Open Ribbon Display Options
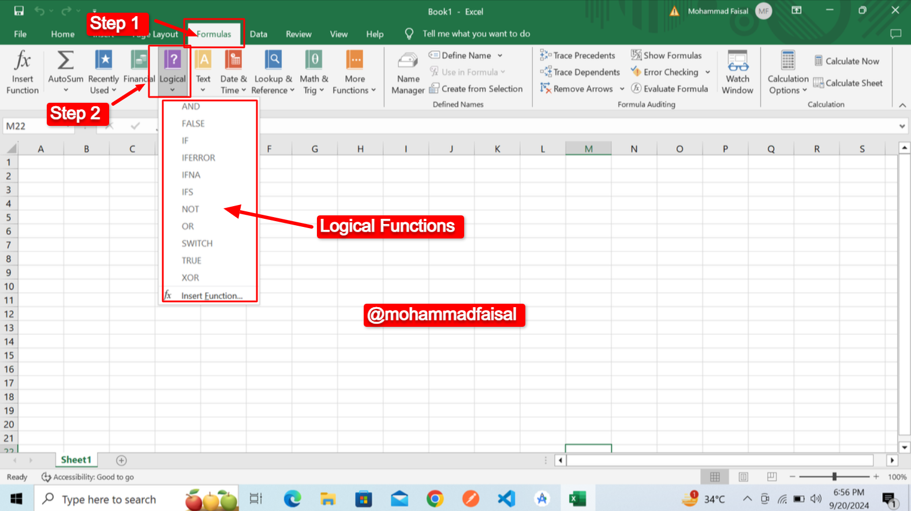The width and height of the screenshot is (911, 511). tap(797, 10)
